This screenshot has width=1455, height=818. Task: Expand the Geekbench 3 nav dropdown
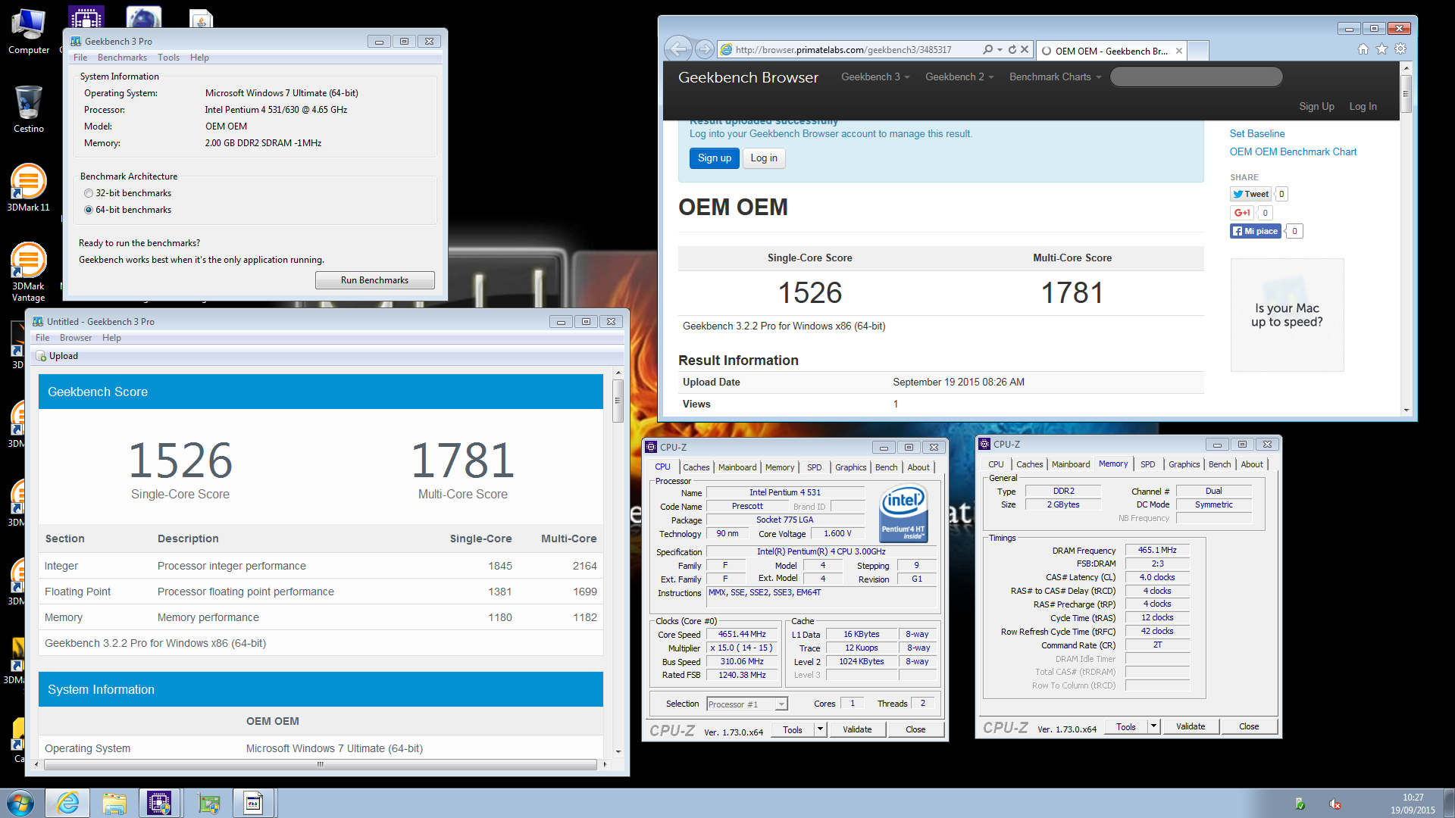click(x=875, y=76)
